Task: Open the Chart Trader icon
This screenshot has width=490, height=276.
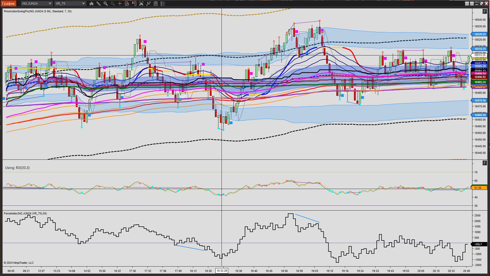Action: (134, 4)
